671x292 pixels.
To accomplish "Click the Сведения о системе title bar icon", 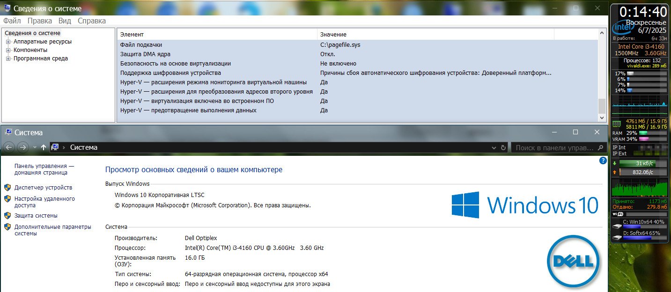I will click(x=7, y=8).
